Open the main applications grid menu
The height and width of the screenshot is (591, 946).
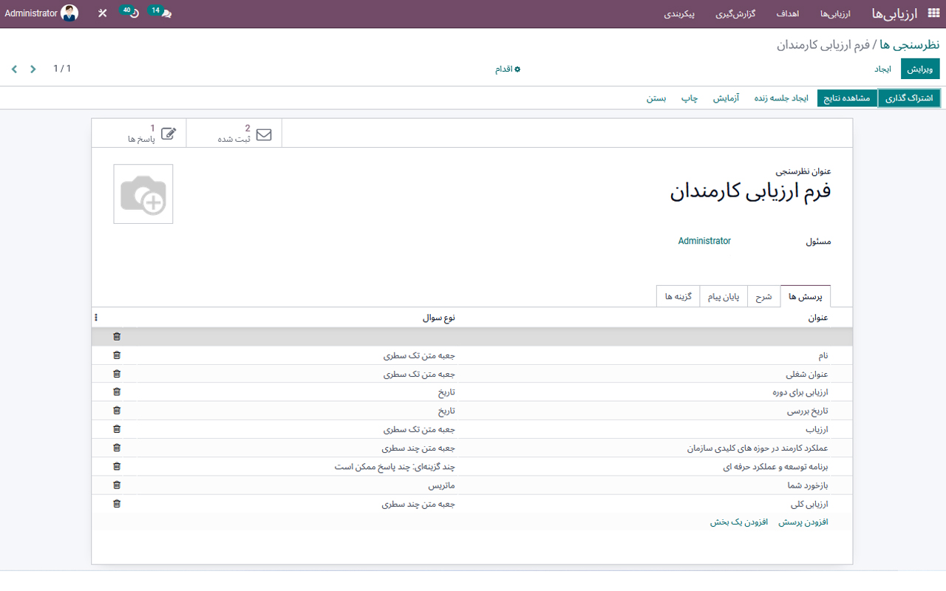coord(934,13)
